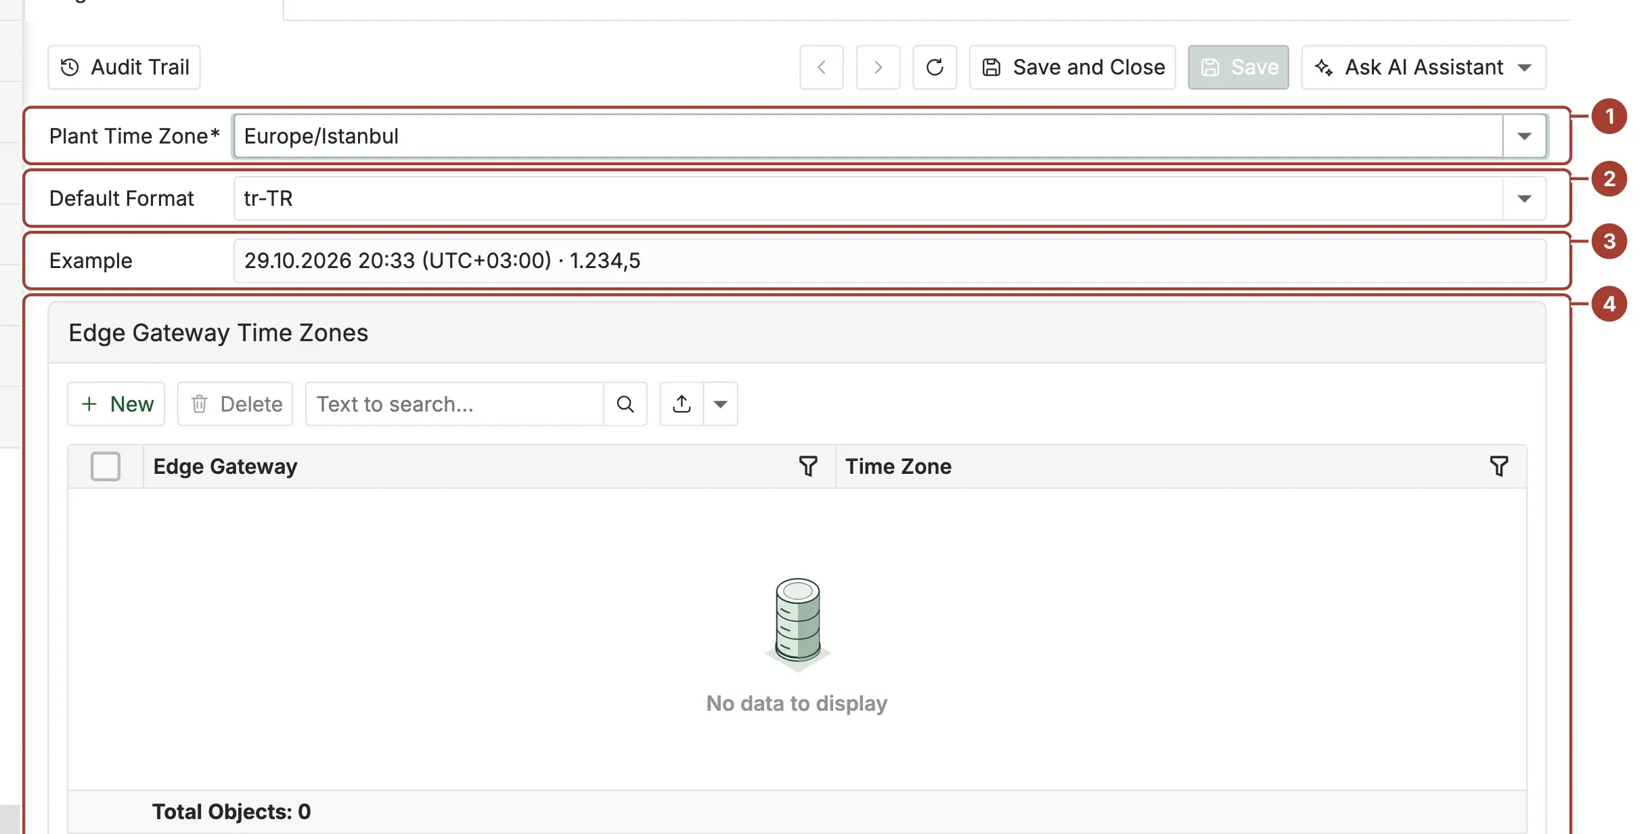Click the Save button
This screenshot has height=834, width=1648.
click(x=1239, y=67)
